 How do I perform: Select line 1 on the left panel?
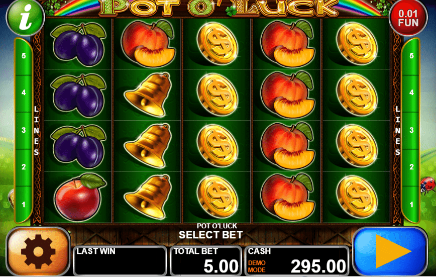[24, 205]
